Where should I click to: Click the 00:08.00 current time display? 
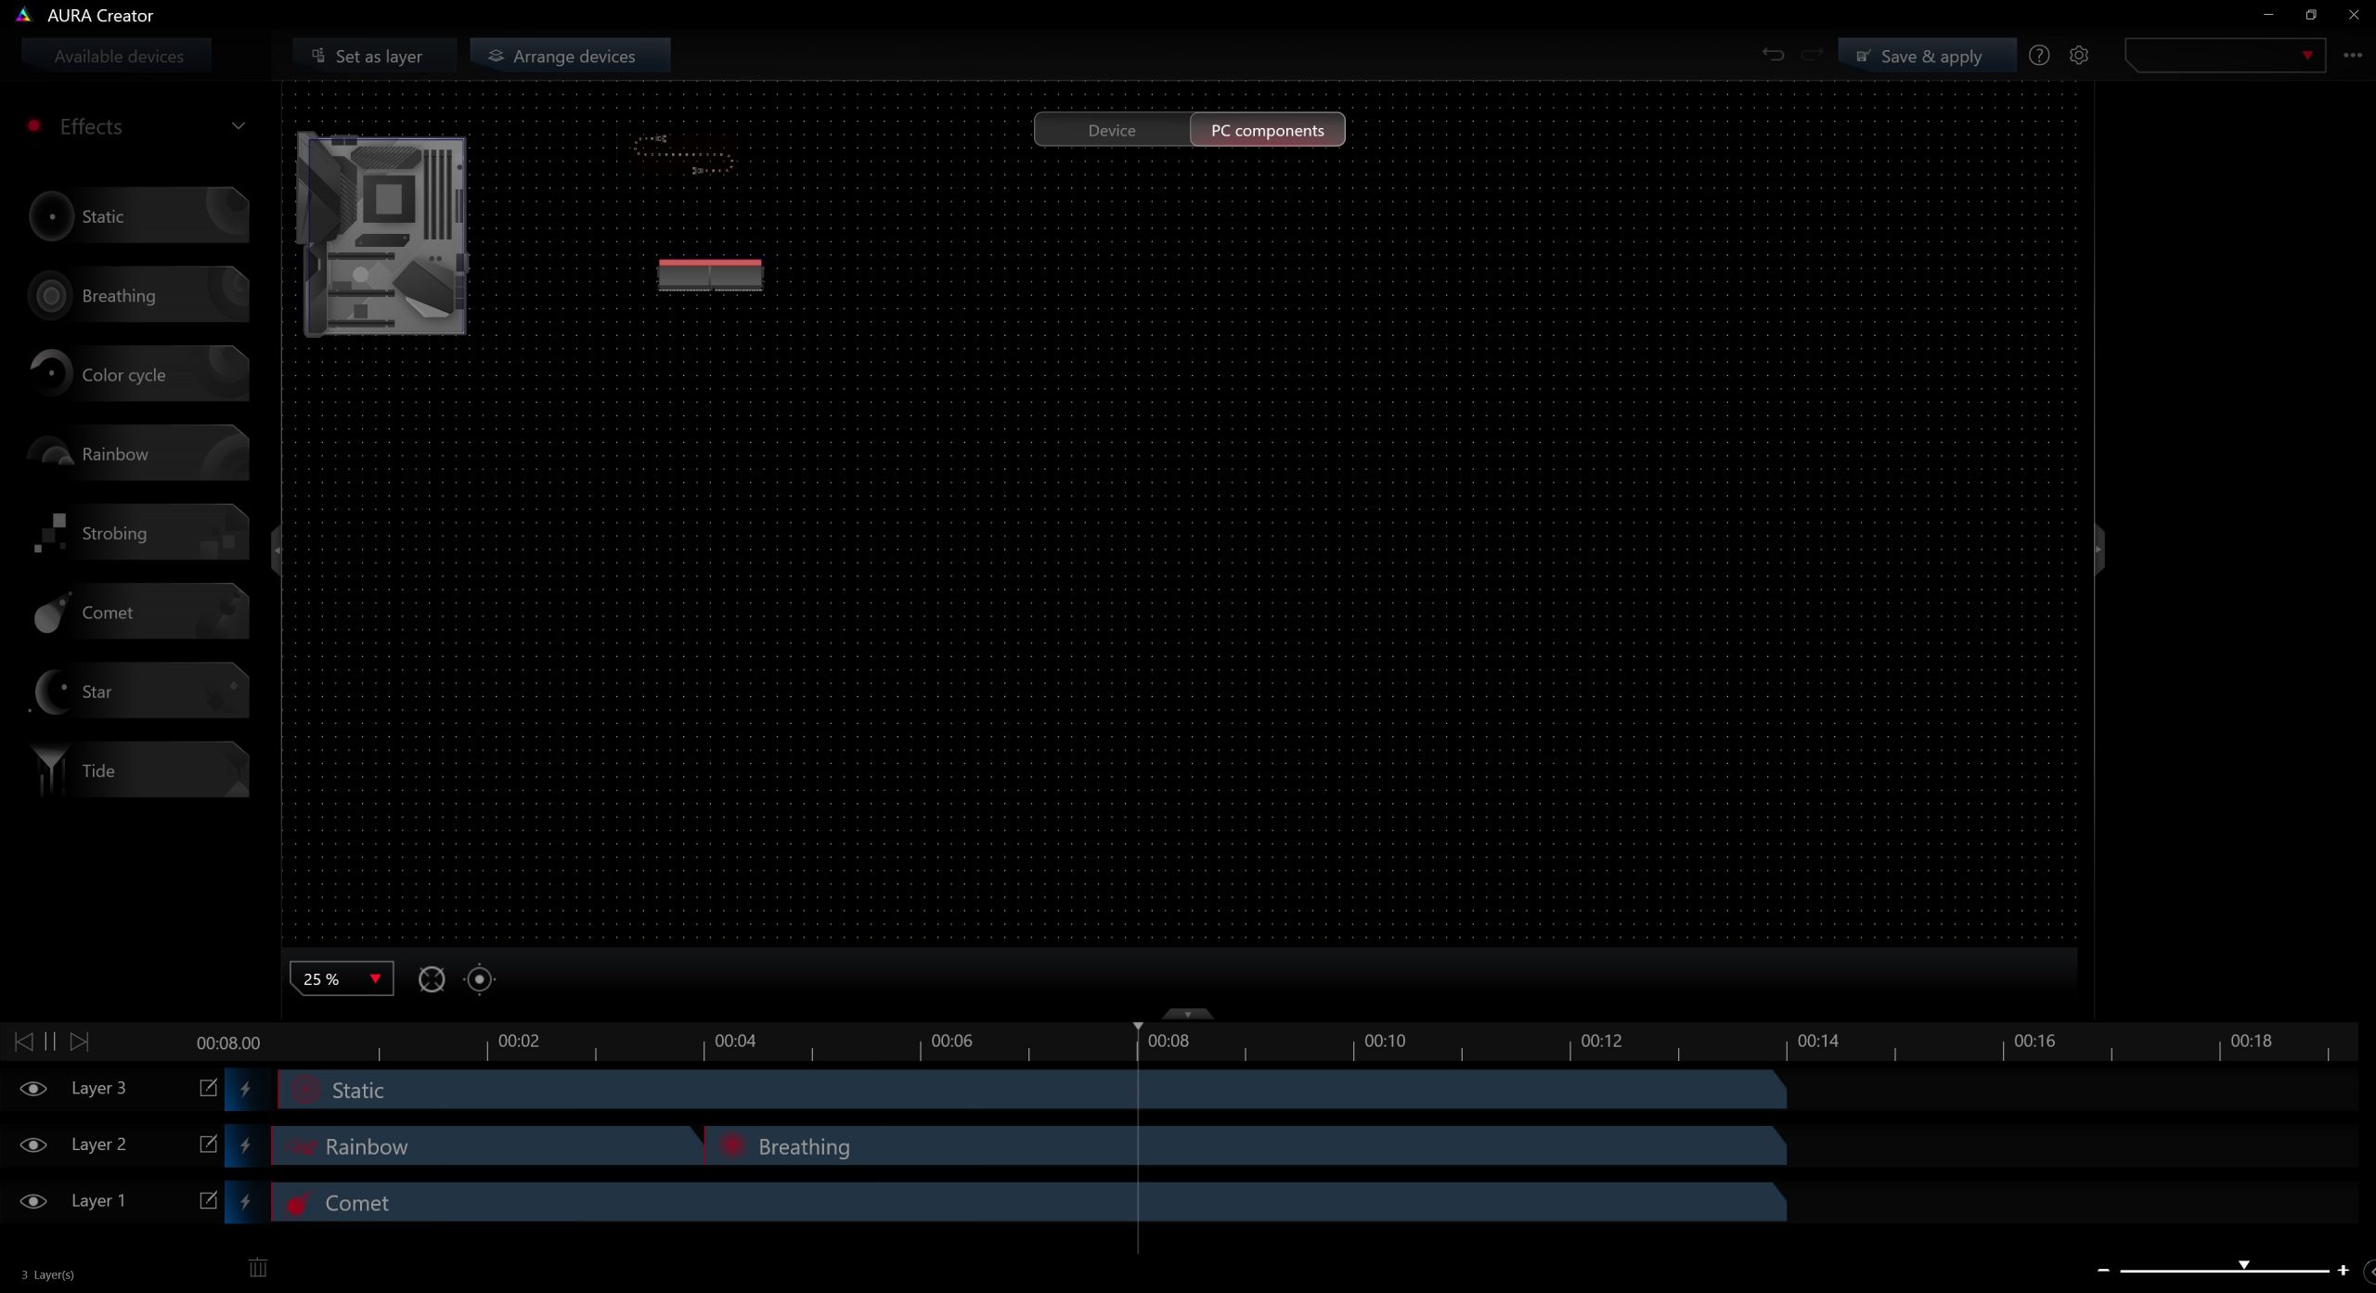click(x=228, y=1043)
